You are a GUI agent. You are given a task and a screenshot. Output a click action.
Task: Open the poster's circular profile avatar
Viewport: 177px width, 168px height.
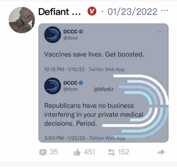22,20
